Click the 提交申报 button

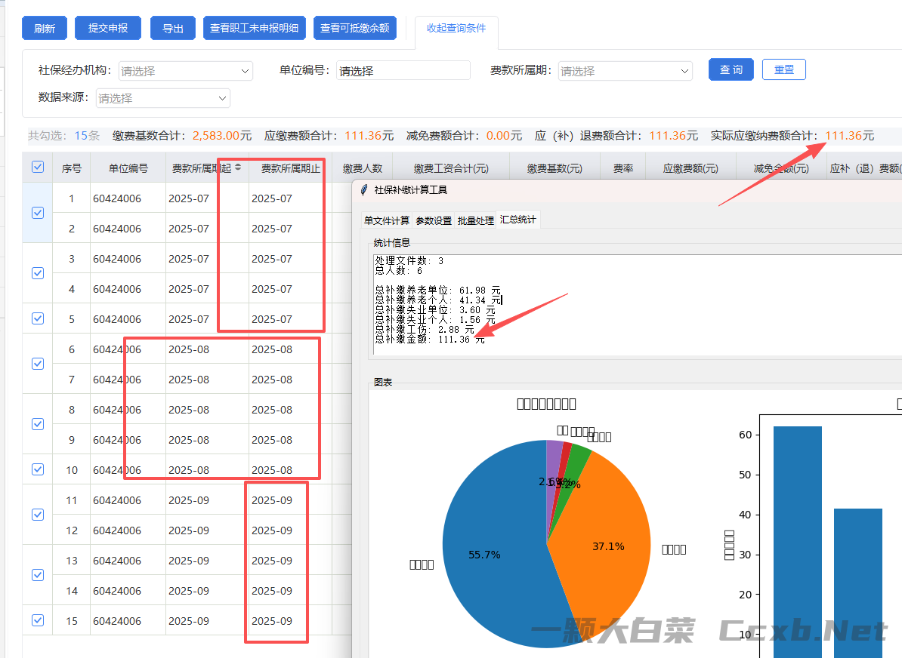point(108,29)
